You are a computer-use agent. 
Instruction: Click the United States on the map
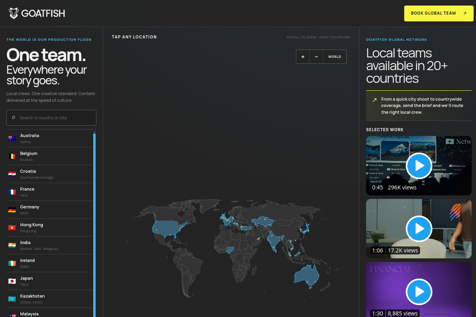pyautogui.click(x=167, y=228)
